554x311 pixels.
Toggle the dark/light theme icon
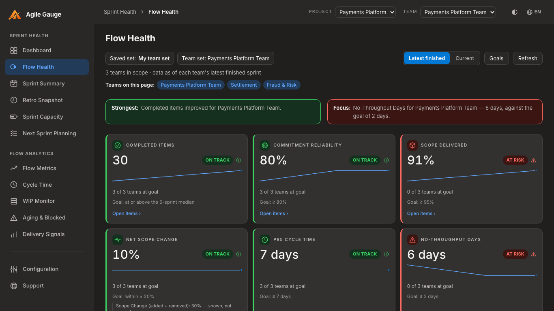click(x=515, y=12)
